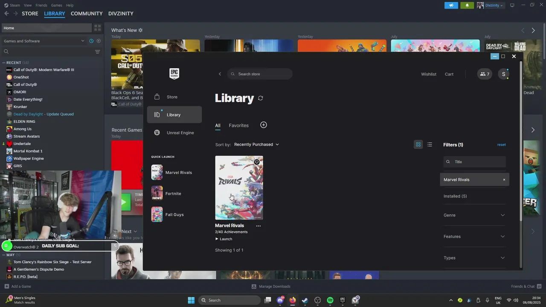Toggle Steam sort by recent activity clock

point(91,41)
